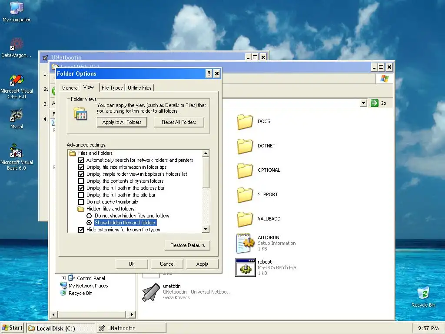Select the SUPPORT folder icon
The image size is (445, 334).
point(245,195)
